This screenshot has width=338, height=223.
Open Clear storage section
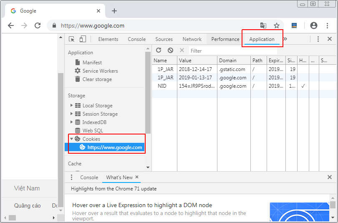coord(97,79)
